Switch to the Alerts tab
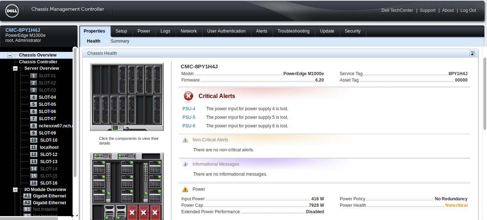487x220 pixels. (262, 31)
